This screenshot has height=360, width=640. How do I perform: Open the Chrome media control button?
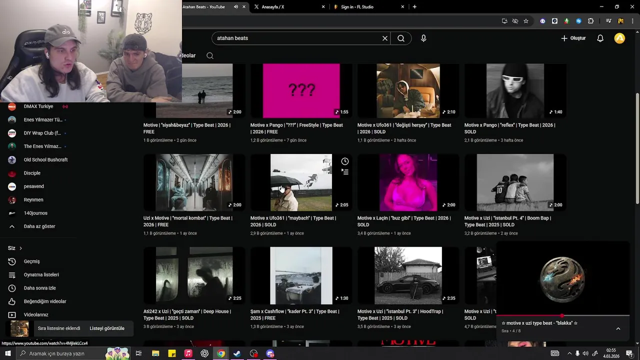tap(608, 21)
